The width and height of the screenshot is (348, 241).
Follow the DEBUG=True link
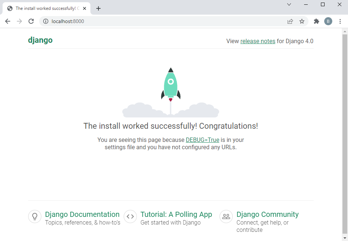tap(202, 140)
